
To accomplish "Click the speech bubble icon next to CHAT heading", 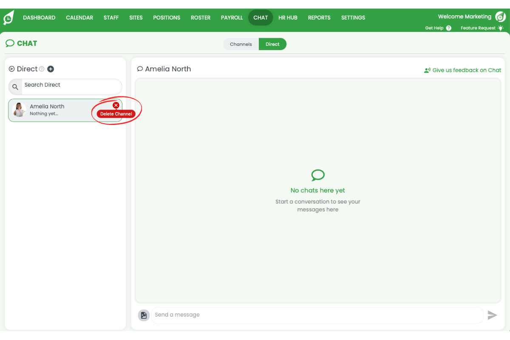I will tap(9, 43).
